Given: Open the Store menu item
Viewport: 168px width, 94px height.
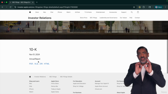Looking at the screenshot, I should pyautogui.click(x=37, y=12).
